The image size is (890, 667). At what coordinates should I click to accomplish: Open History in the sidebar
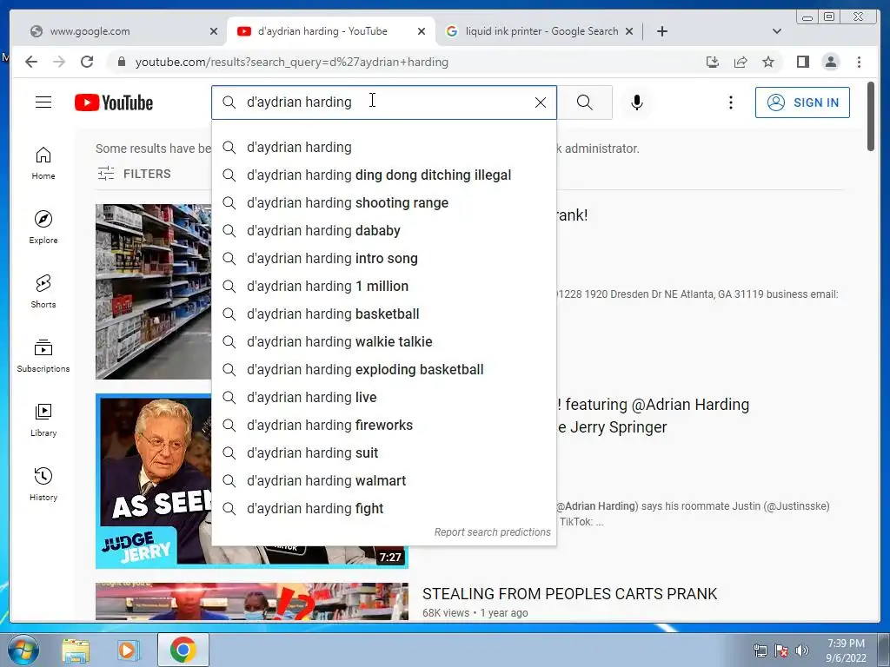point(43,485)
